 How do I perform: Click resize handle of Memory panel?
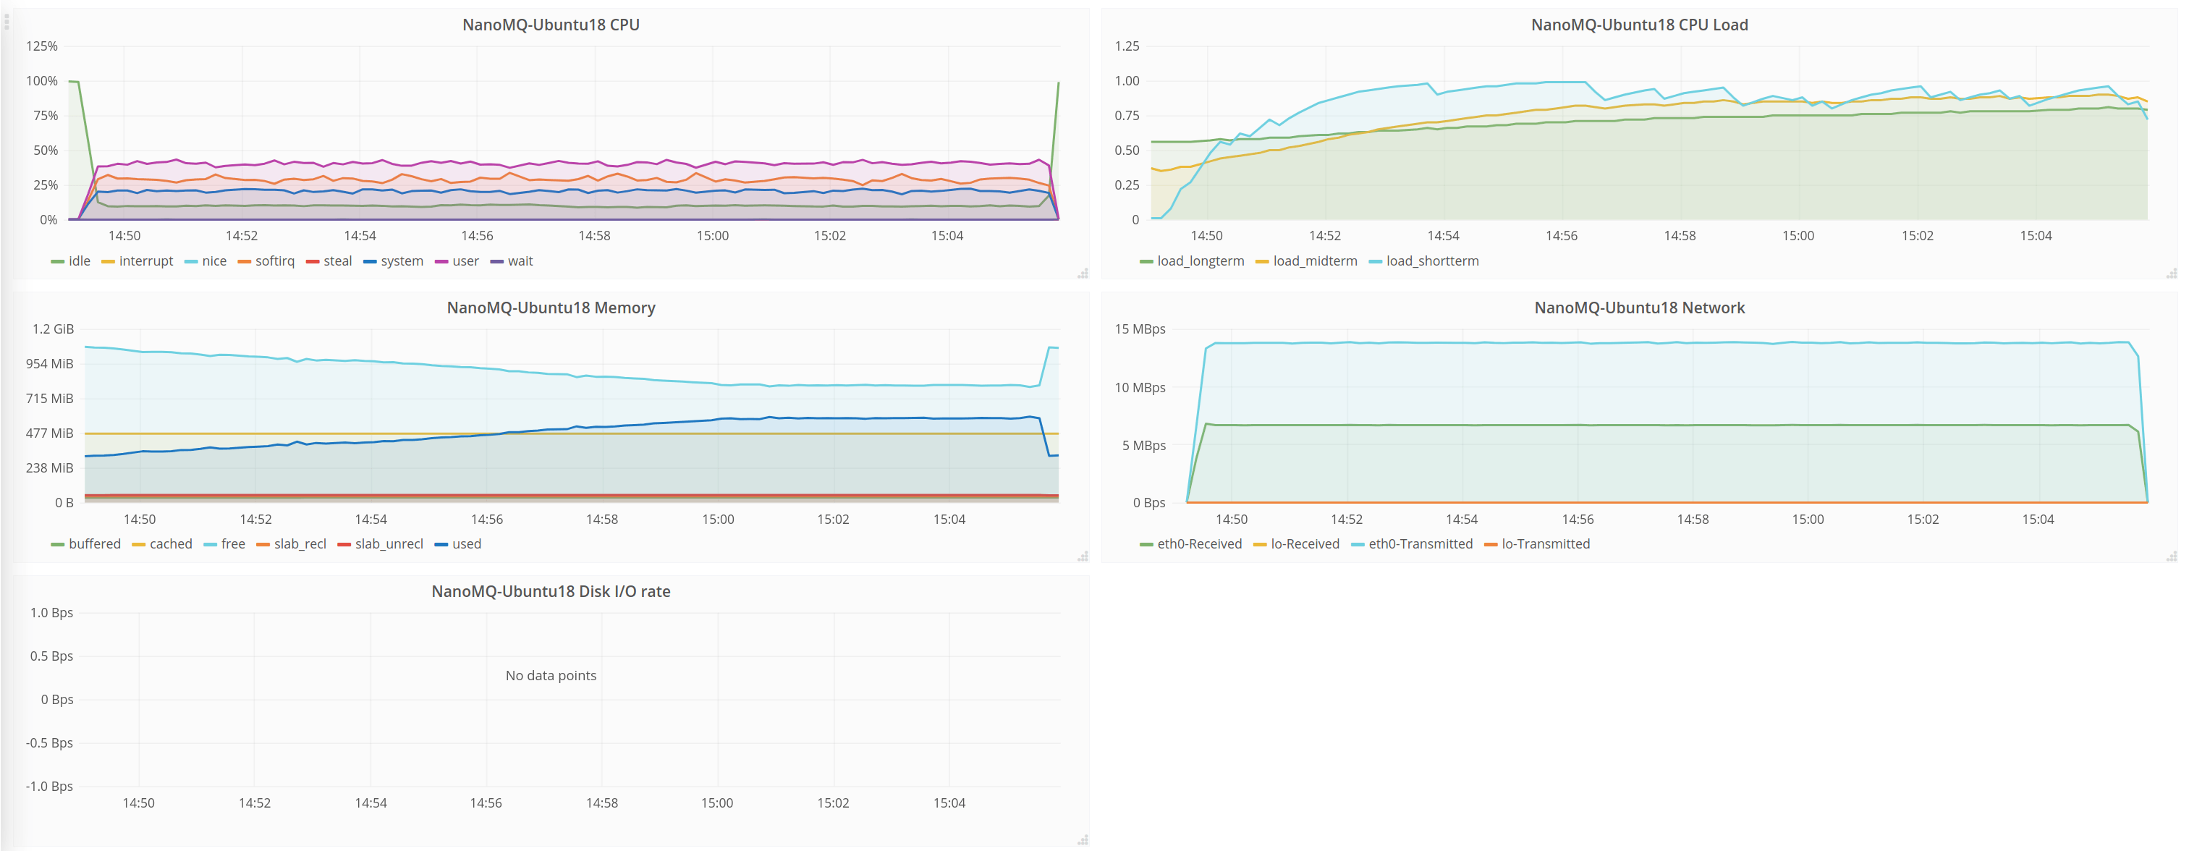[1083, 557]
